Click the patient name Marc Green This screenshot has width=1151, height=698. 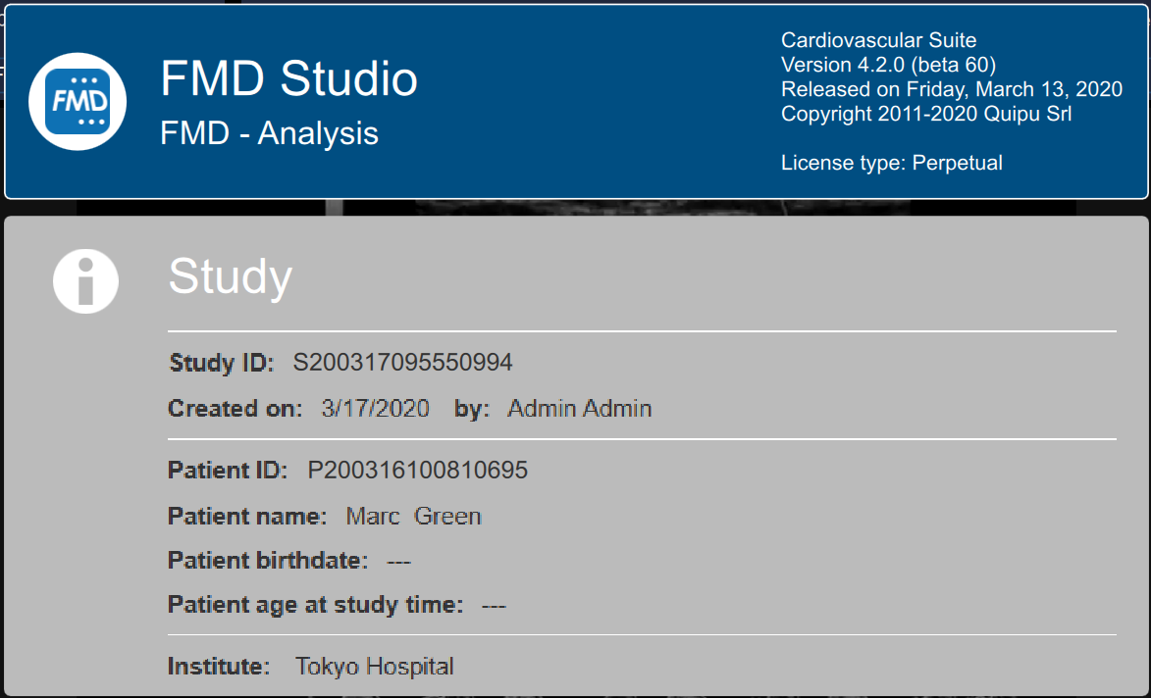(413, 516)
